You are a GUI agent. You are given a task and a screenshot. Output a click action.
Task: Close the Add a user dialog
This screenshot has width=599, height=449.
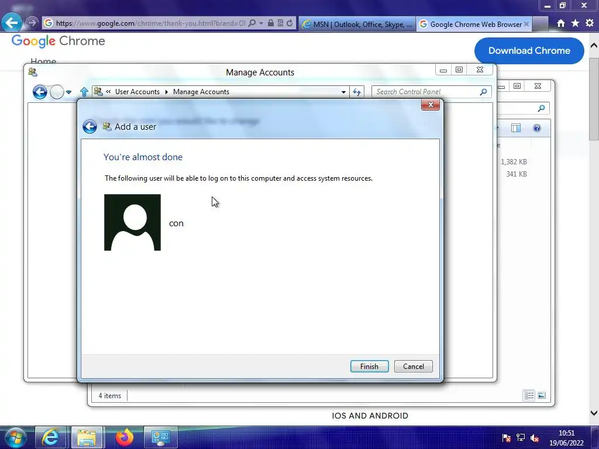431,105
